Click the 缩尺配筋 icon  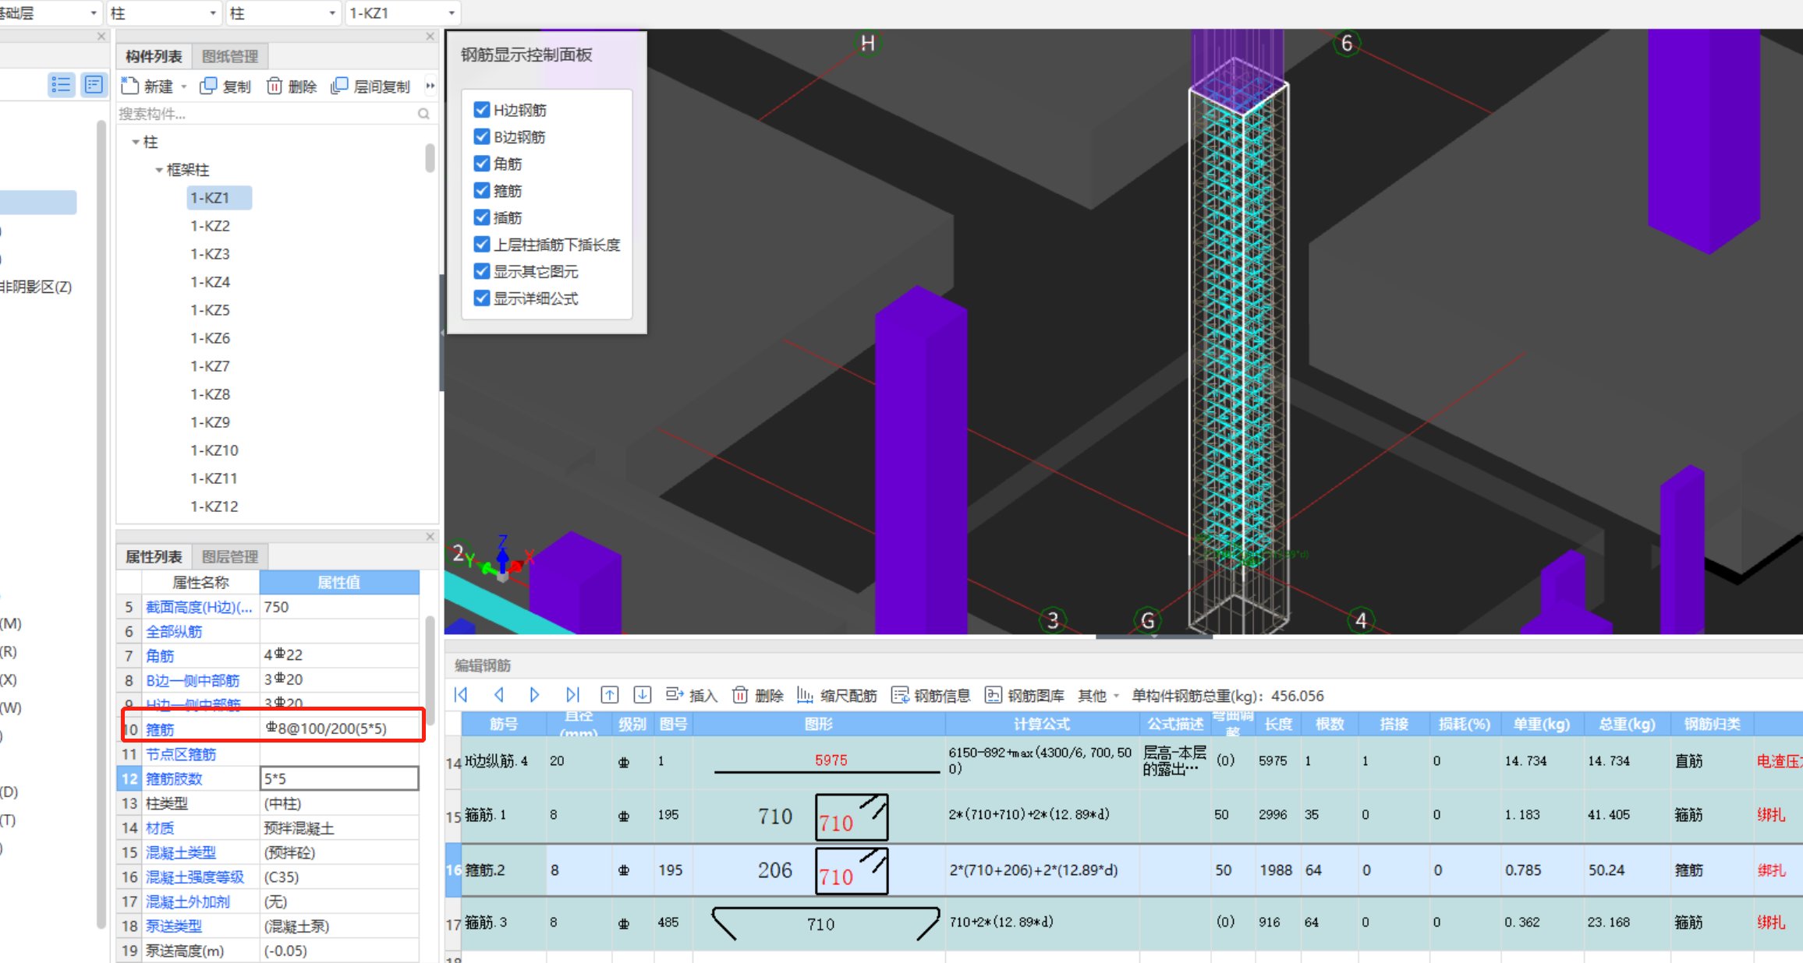pyautogui.click(x=805, y=694)
